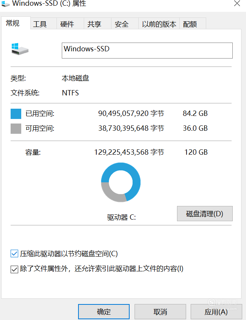Confirm with the 确定 button
Screen dimensions: 246x320
tap(104, 312)
